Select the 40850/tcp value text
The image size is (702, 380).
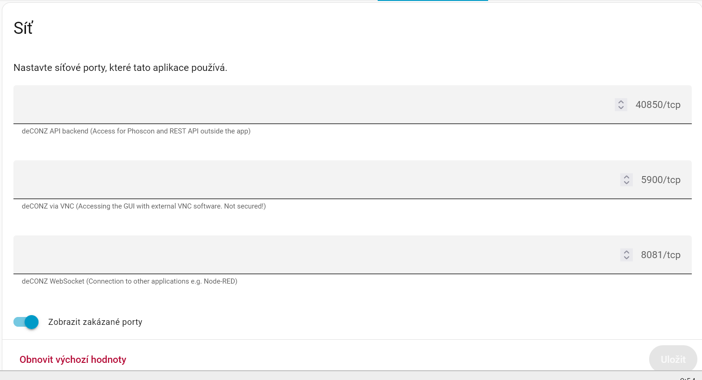658,105
